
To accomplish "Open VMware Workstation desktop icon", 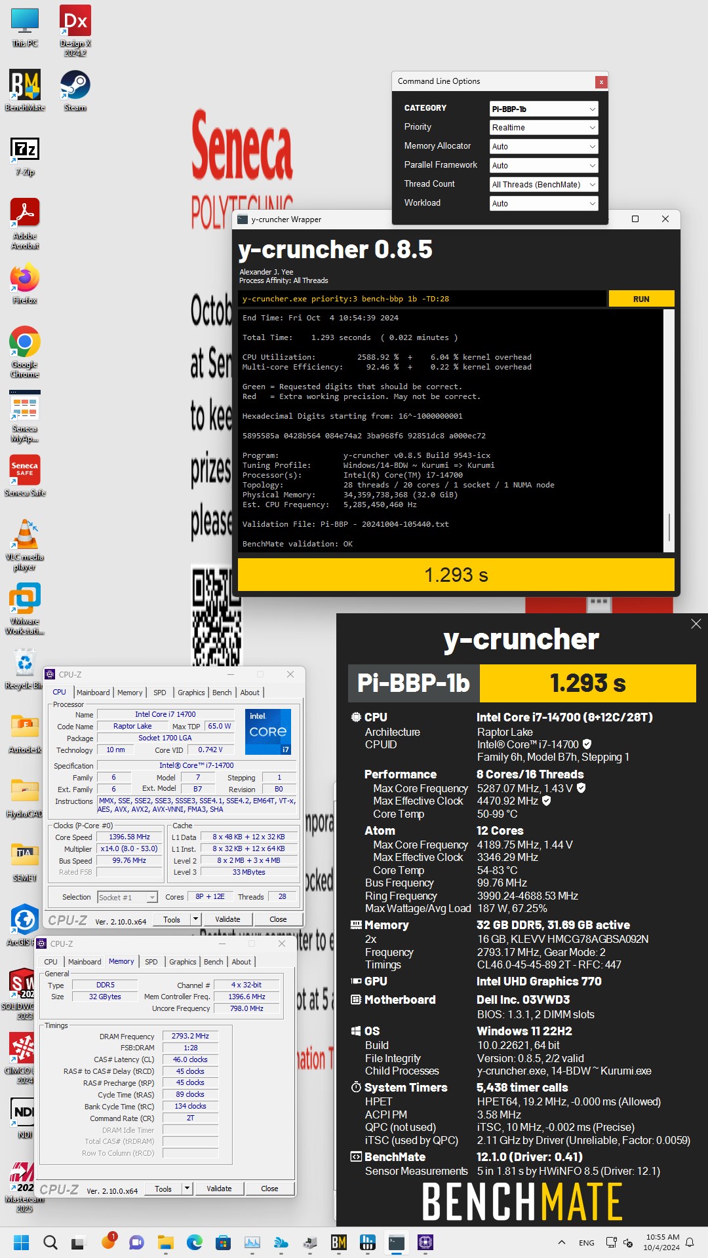I will pos(25,609).
